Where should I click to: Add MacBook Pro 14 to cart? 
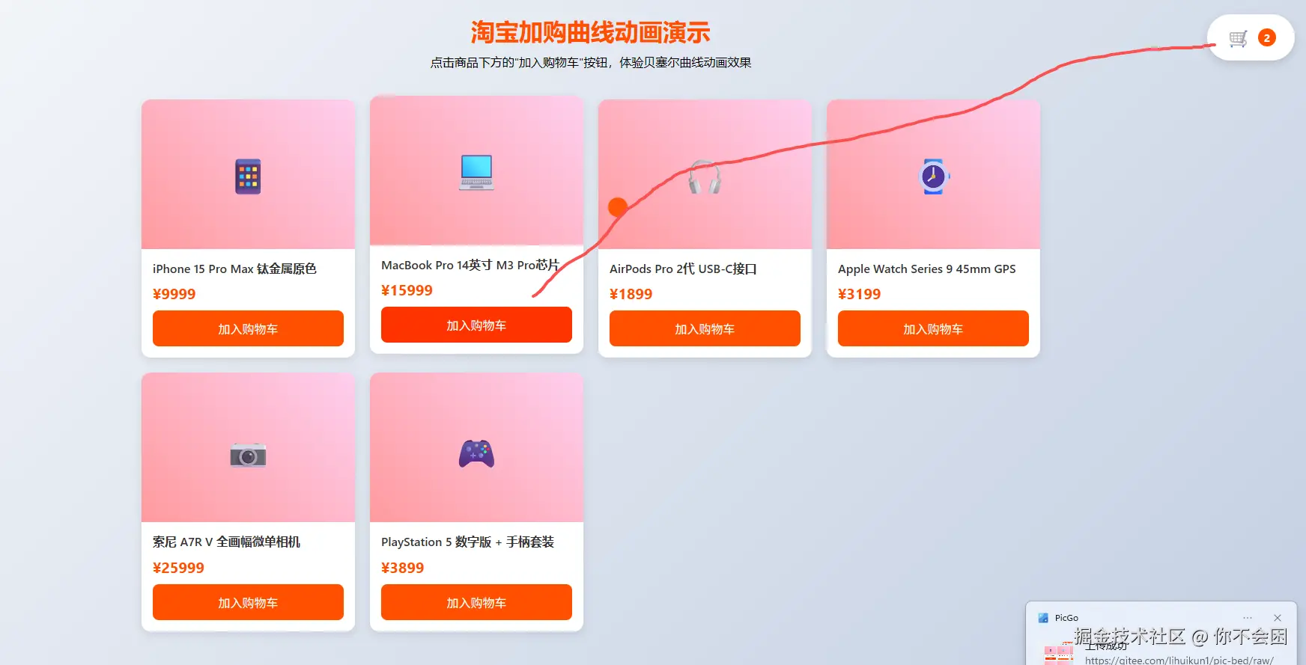476,325
